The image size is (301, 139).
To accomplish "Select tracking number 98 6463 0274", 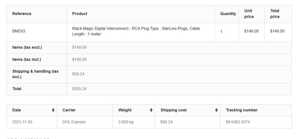I will [238, 122].
